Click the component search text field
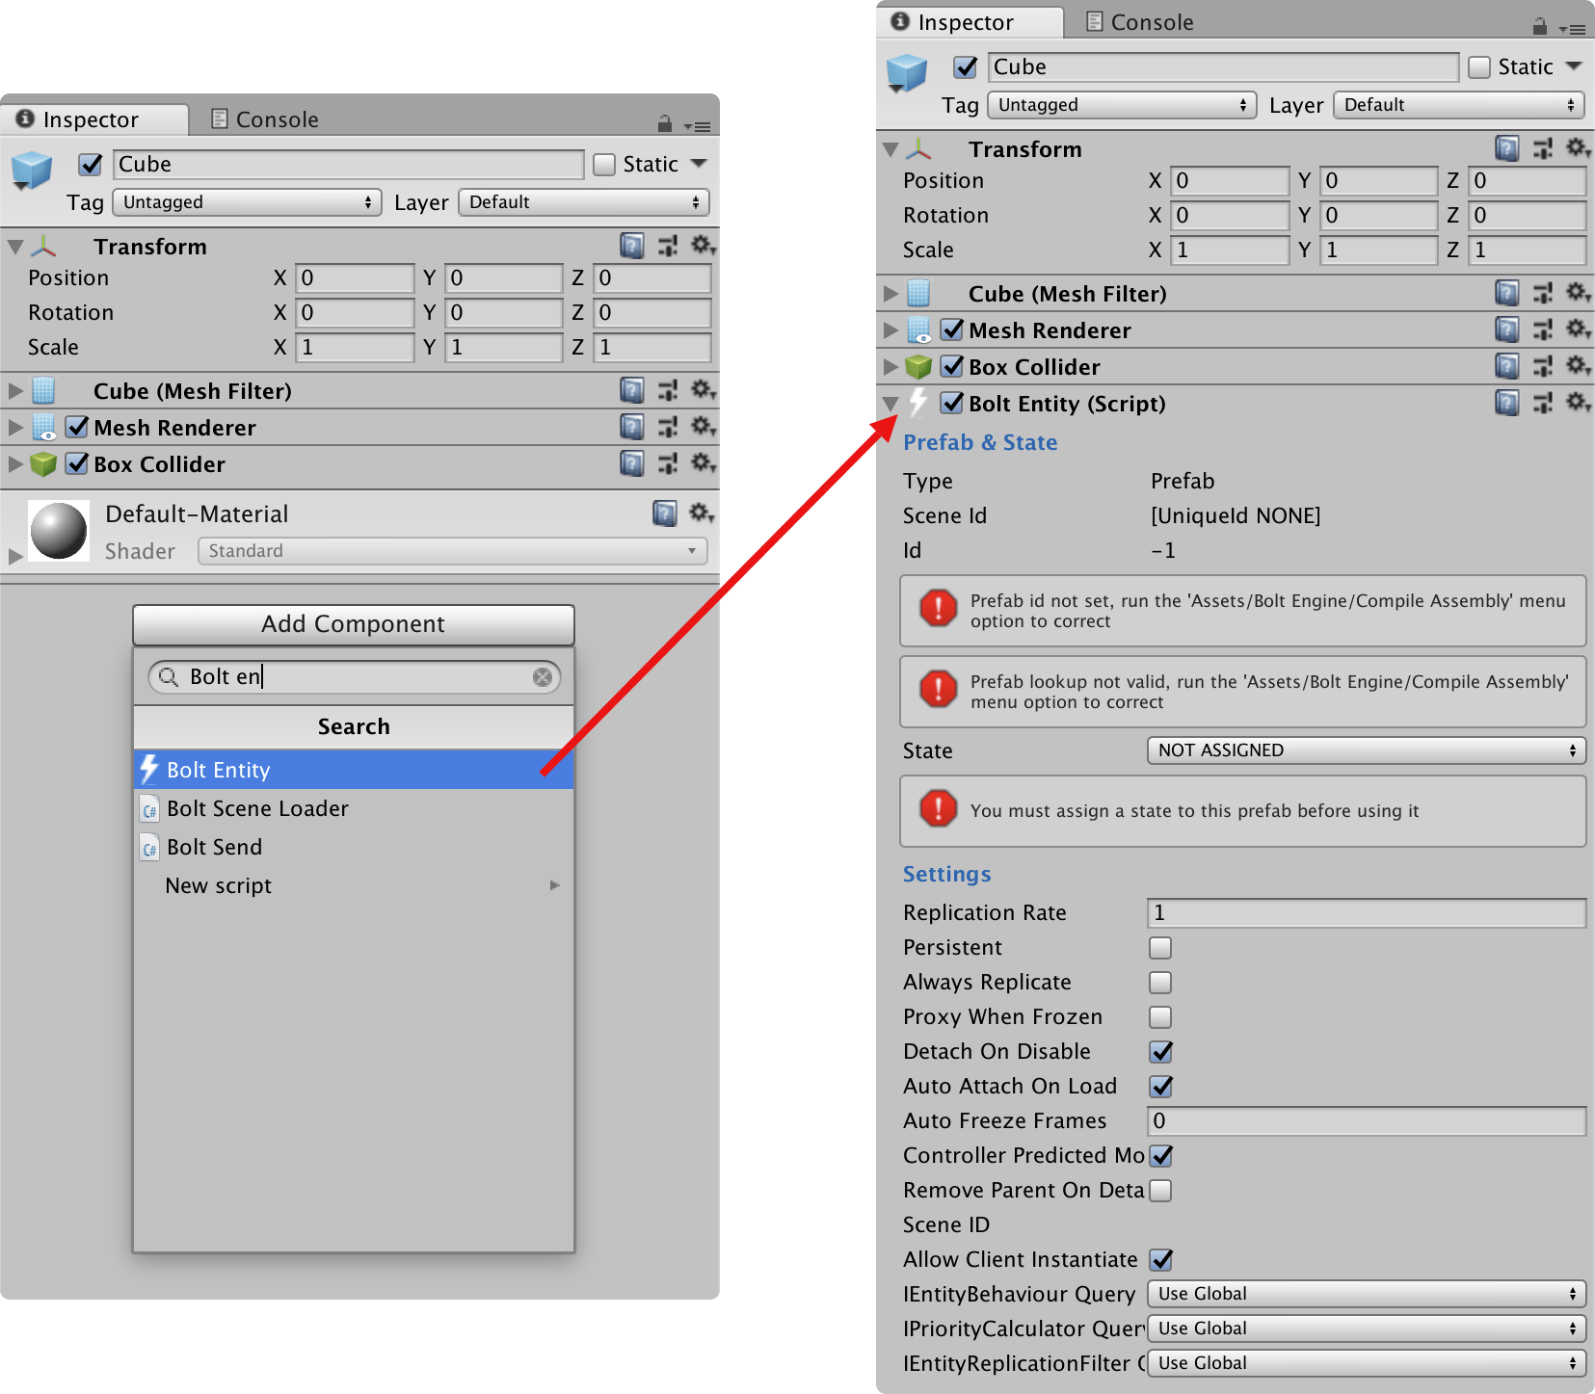Viewport: 1595px width, 1394px height. click(355, 677)
